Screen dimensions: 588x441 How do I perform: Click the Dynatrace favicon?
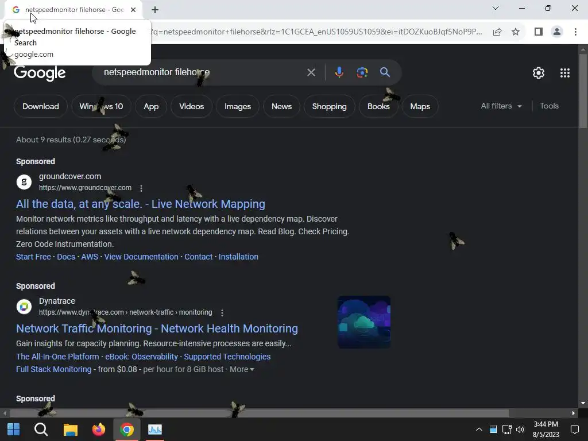tap(24, 307)
